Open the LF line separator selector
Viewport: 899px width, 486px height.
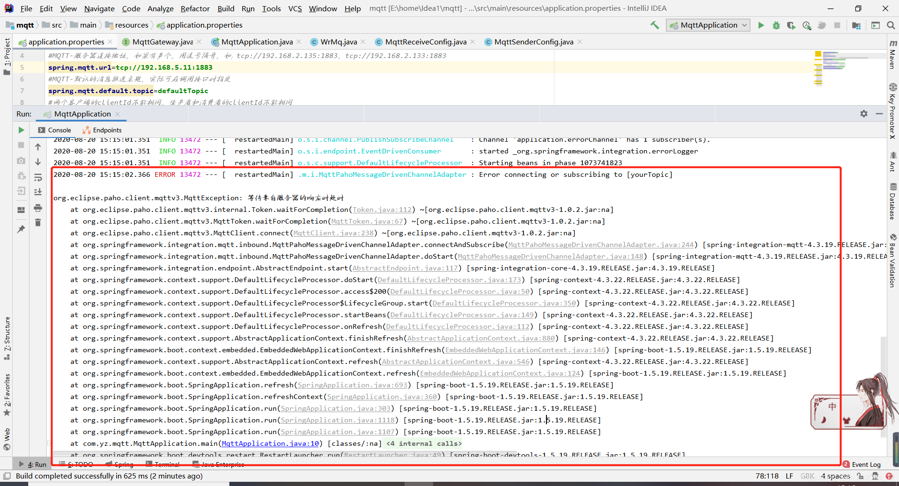789,476
